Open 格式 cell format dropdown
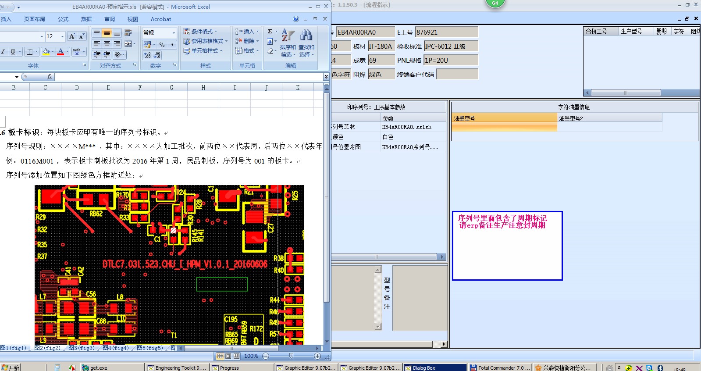 (x=247, y=51)
